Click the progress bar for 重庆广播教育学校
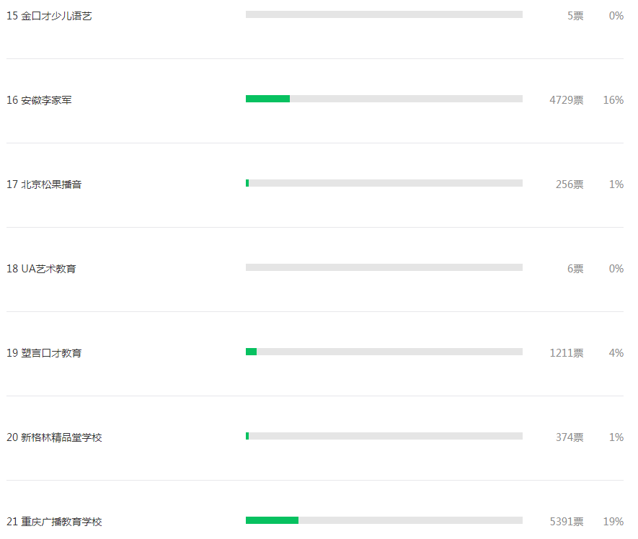 [384, 520]
